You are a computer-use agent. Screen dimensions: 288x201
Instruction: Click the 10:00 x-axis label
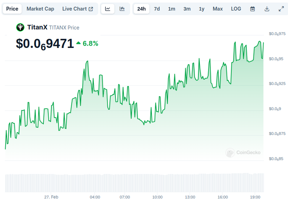(x=157, y=197)
